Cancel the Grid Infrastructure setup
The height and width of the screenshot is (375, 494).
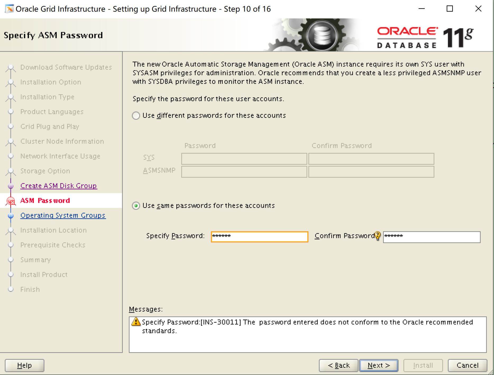point(467,365)
